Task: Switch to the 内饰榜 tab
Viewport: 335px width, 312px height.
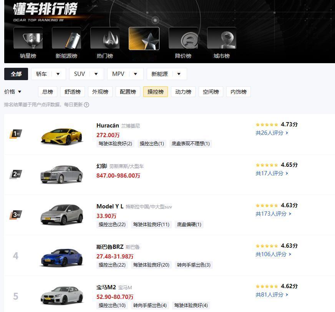Action: coord(239,92)
